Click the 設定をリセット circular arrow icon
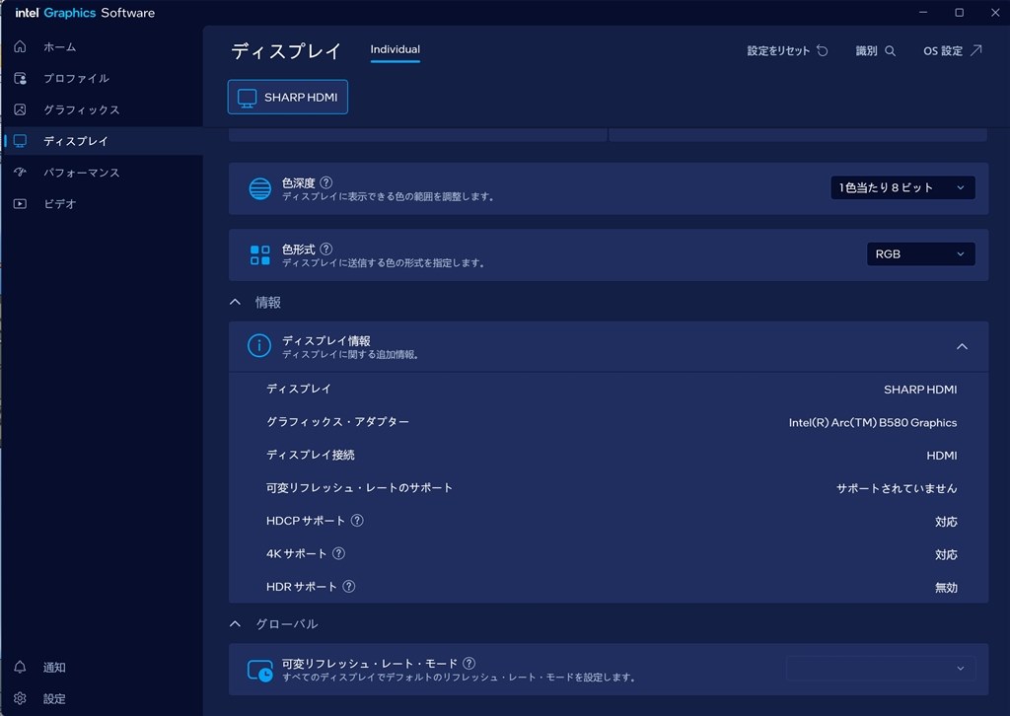 tap(823, 50)
